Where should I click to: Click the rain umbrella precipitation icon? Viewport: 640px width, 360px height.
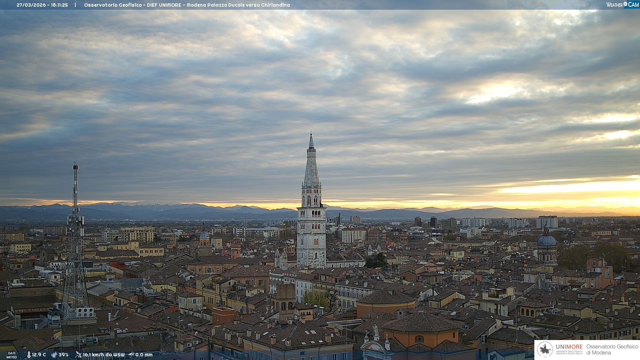click(131, 355)
